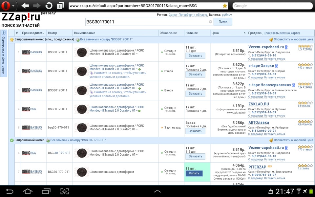This screenshot has width=315, height=197.
Task: Click lower Оповестить о хорошей цене link
Action: click(293, 140)
